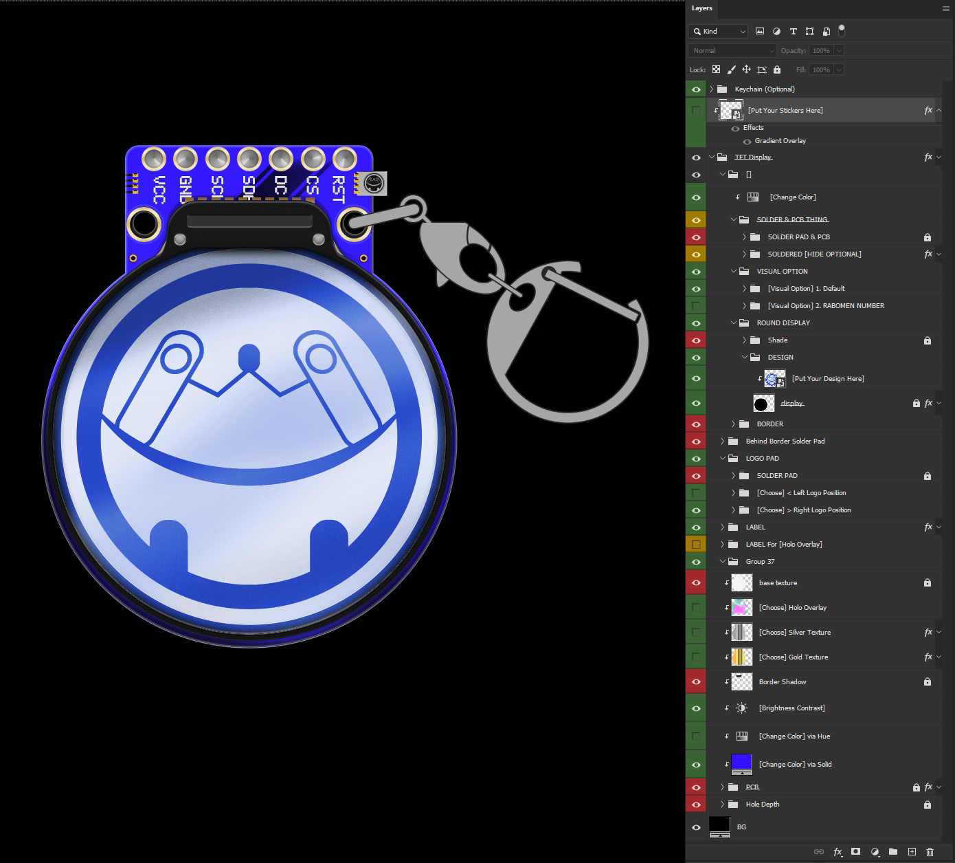
Task: Expand the Behind Border Solder Pad group
Action: pos(722,441)
